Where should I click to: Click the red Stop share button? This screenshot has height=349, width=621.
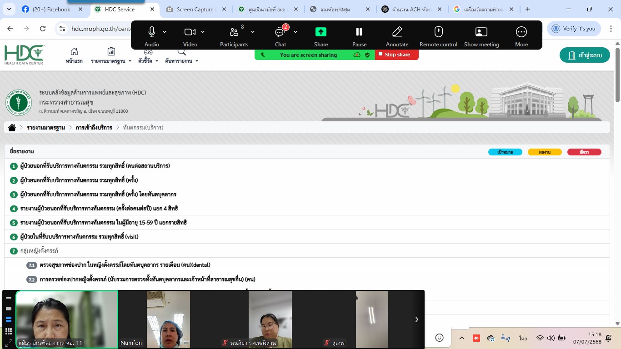396,55
